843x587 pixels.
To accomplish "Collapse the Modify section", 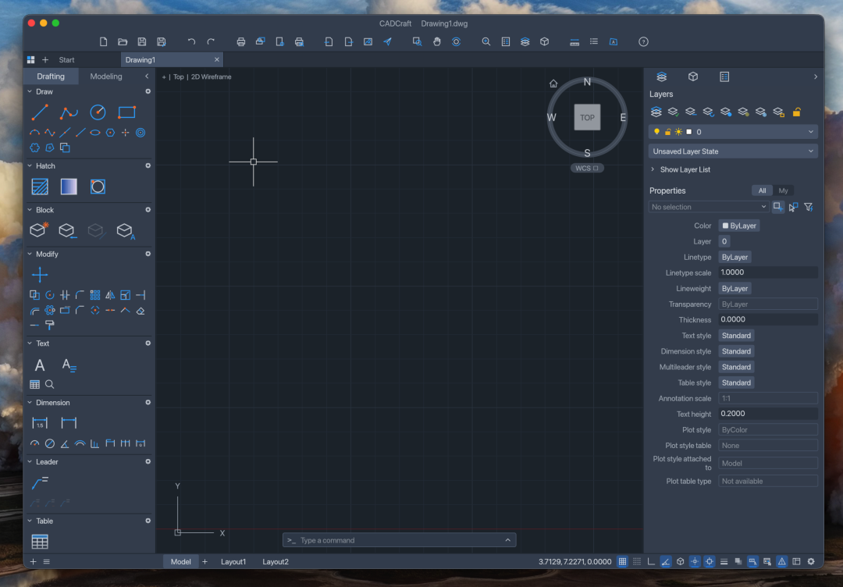I will (x=30, y=254).
